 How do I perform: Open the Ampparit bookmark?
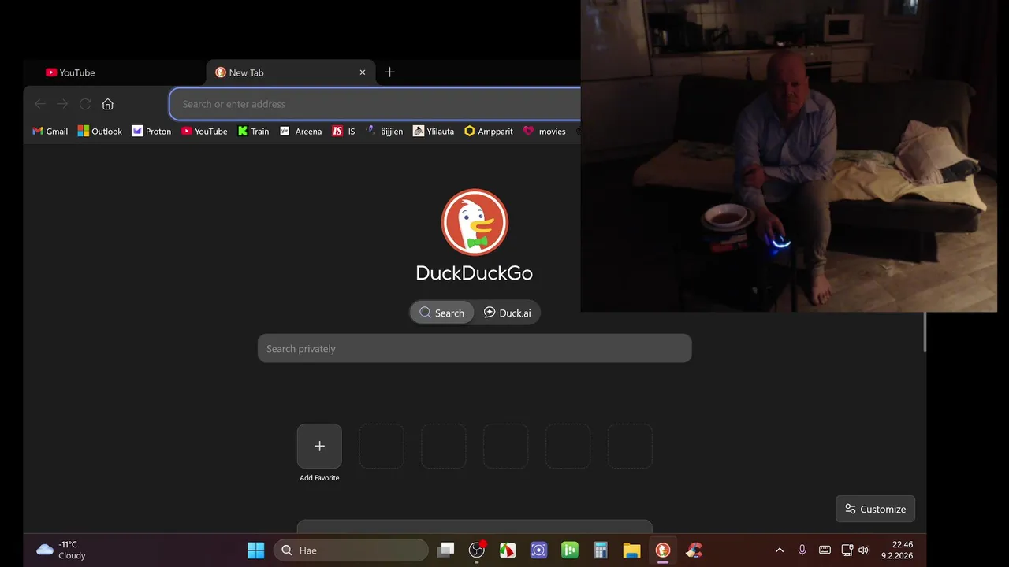(x=489, y=132)
